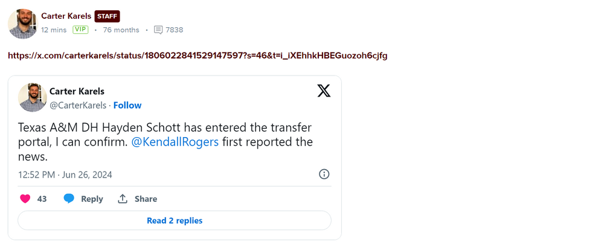The width and height of the screenshot is (604, 247).
Task: Open Carter Karels avatar inside tweet
Action: point(33,98)
